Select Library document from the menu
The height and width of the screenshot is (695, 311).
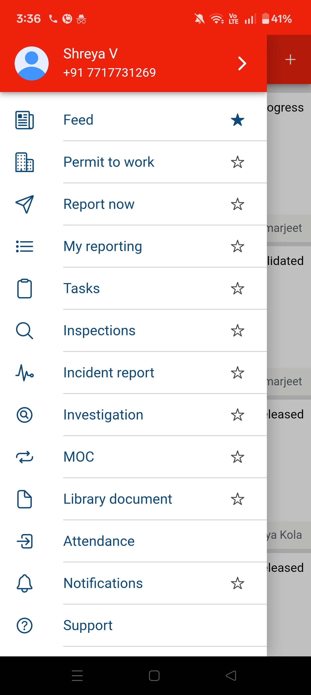coord(117,499)
